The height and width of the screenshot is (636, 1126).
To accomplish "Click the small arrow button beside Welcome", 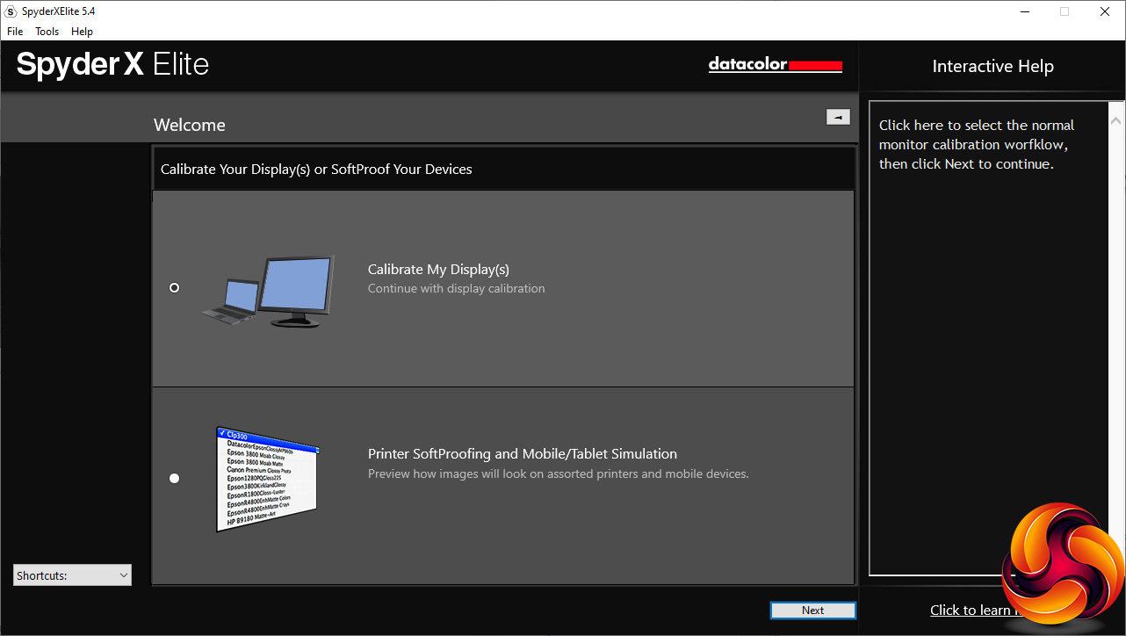I will tap(838, 117).
